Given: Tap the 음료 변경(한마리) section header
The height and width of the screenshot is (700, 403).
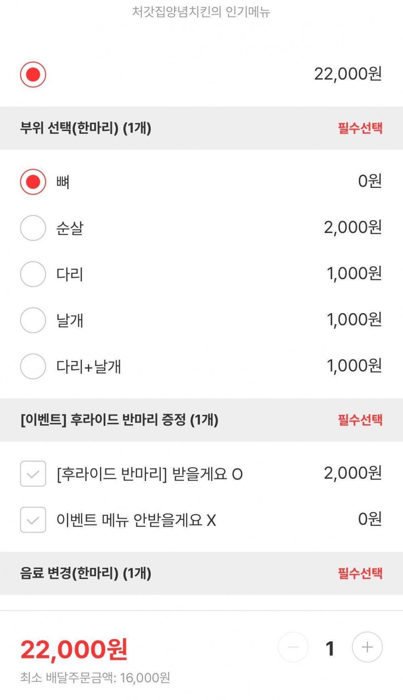Looking at the screenshot, I should (x=86, y=573).
